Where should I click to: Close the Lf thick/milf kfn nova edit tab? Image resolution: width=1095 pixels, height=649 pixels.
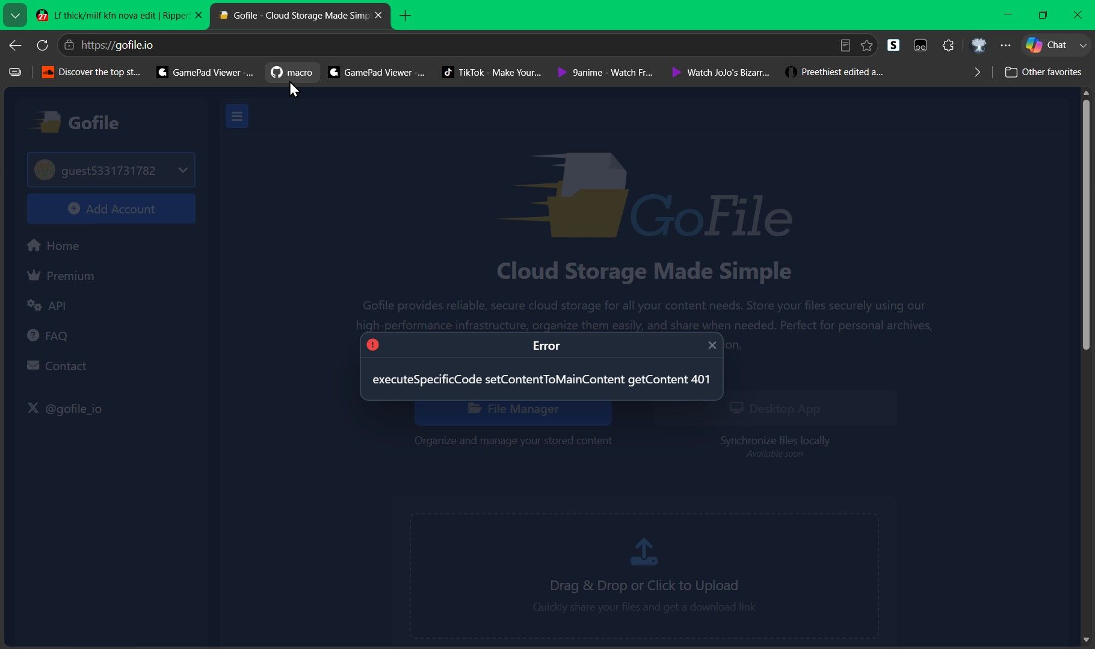click(199, 15)
